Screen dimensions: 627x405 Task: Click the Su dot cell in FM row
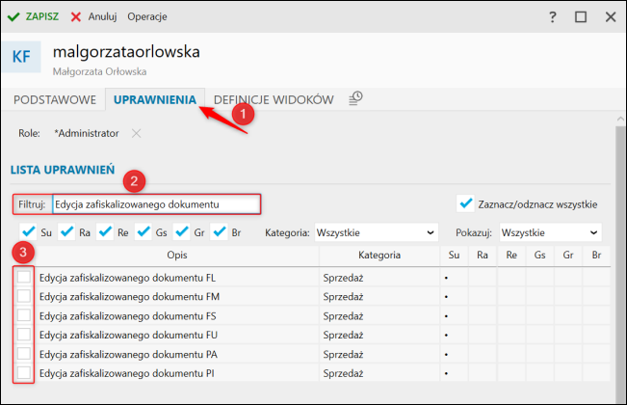(x=454, y=297)
